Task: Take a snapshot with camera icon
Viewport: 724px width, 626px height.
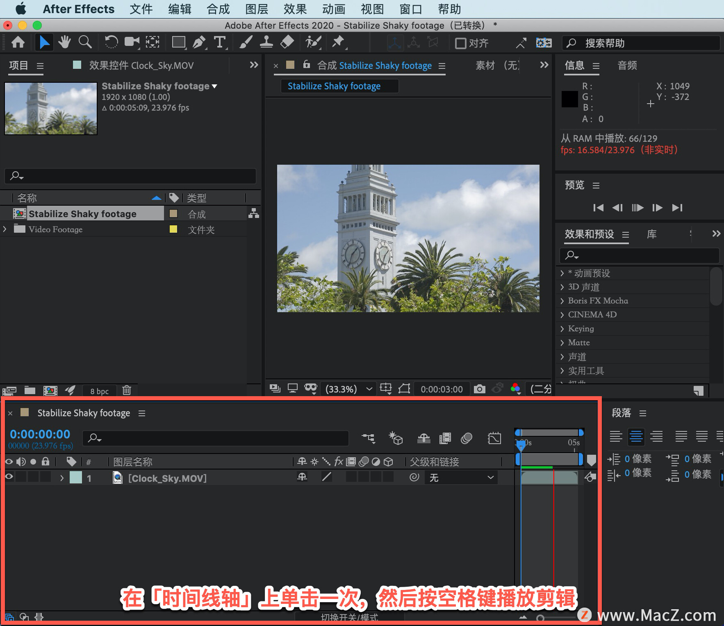Action: point(479,389)
